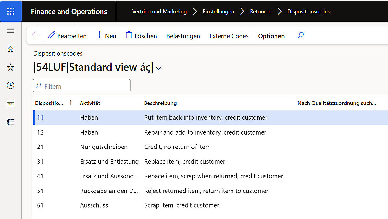
Task: Click the Filtern search field
Action: point(81,86)
